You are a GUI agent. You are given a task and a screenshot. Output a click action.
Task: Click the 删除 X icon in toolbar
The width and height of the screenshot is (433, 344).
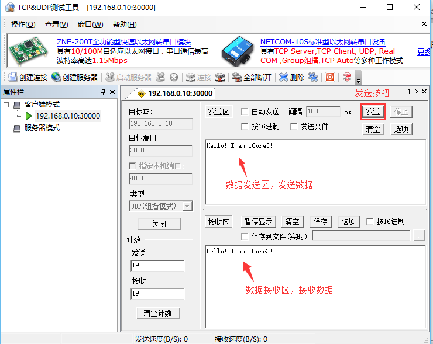[284, 77]
